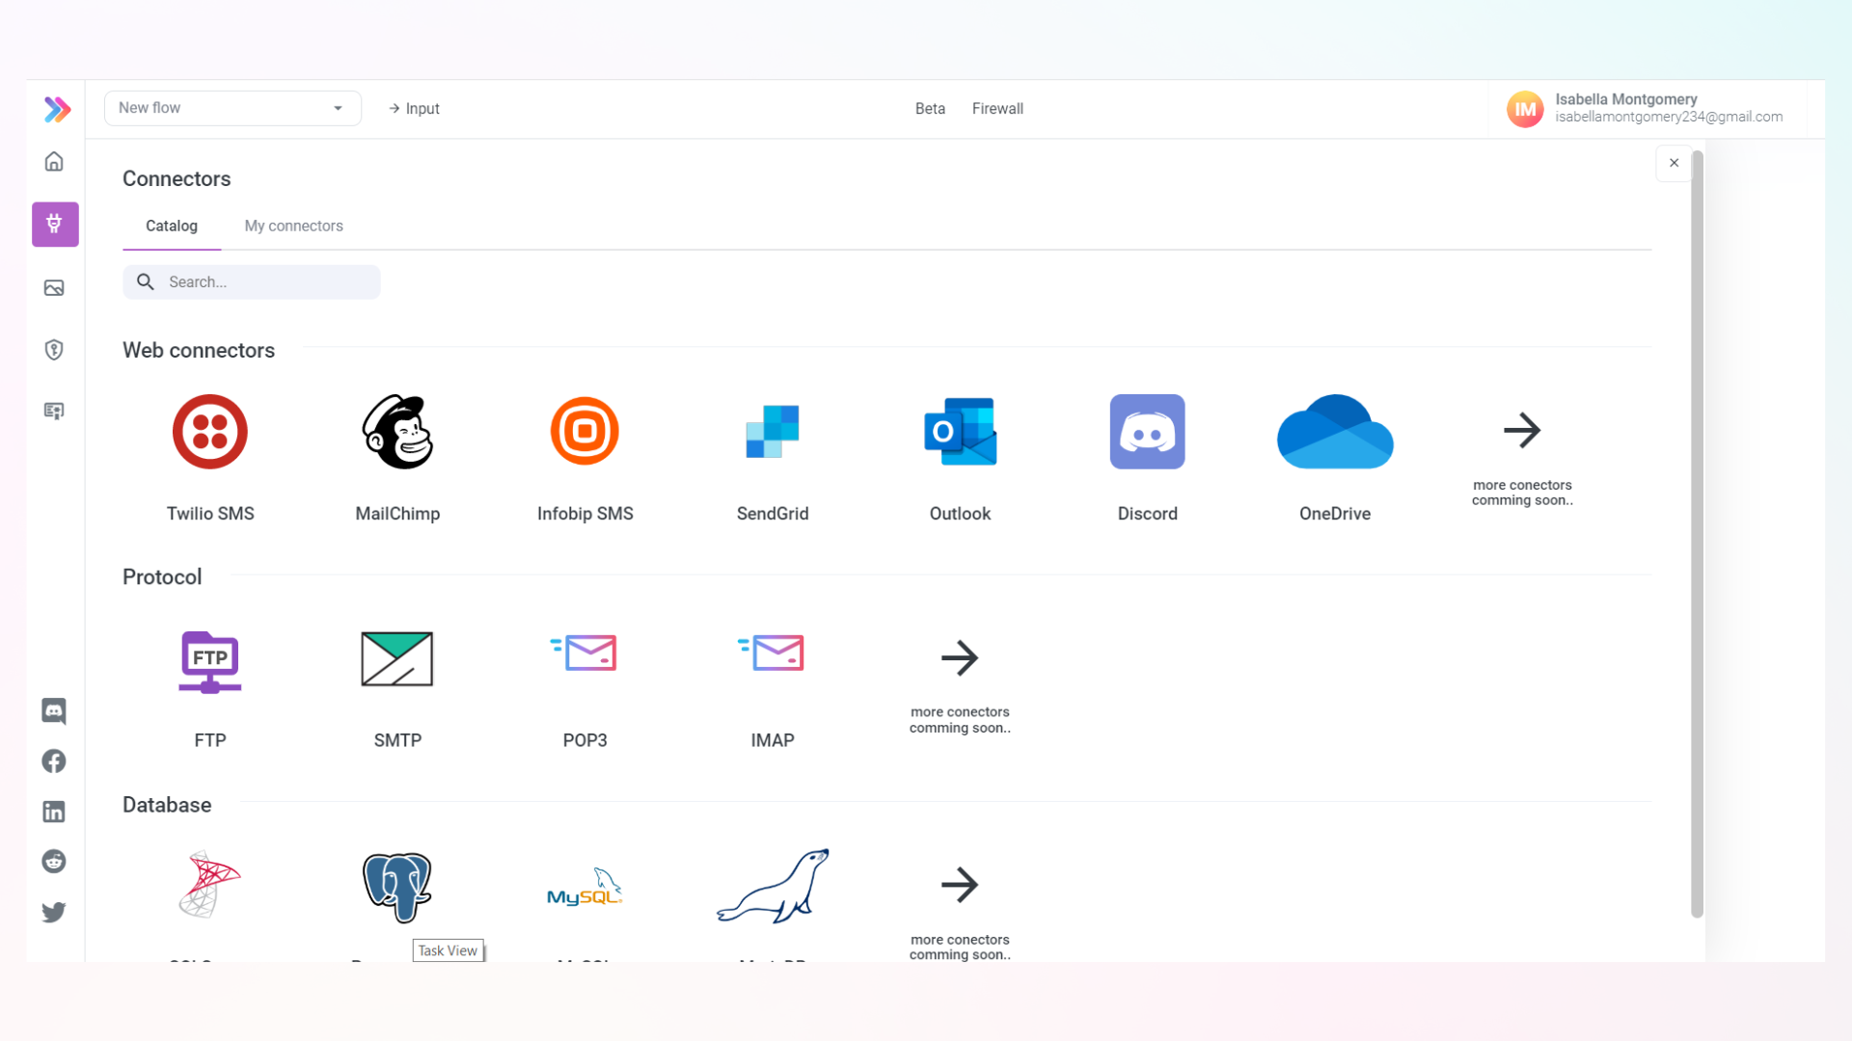Open the IM user avatar

(x=1525, y=109)
